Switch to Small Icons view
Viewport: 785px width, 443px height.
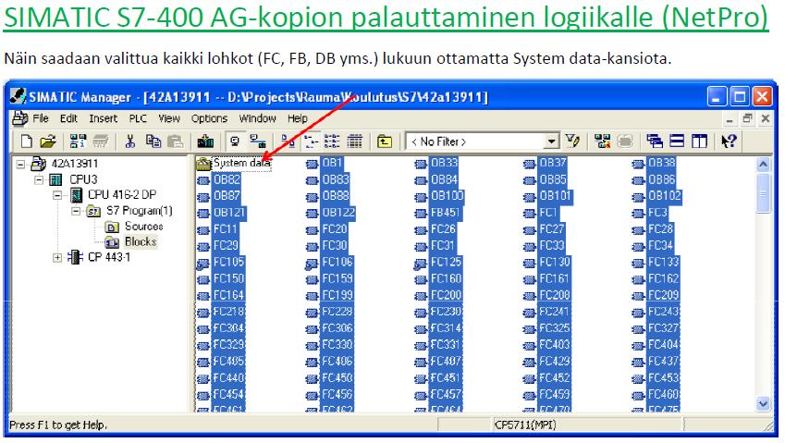pyautogui.click(x=311, y=142)
